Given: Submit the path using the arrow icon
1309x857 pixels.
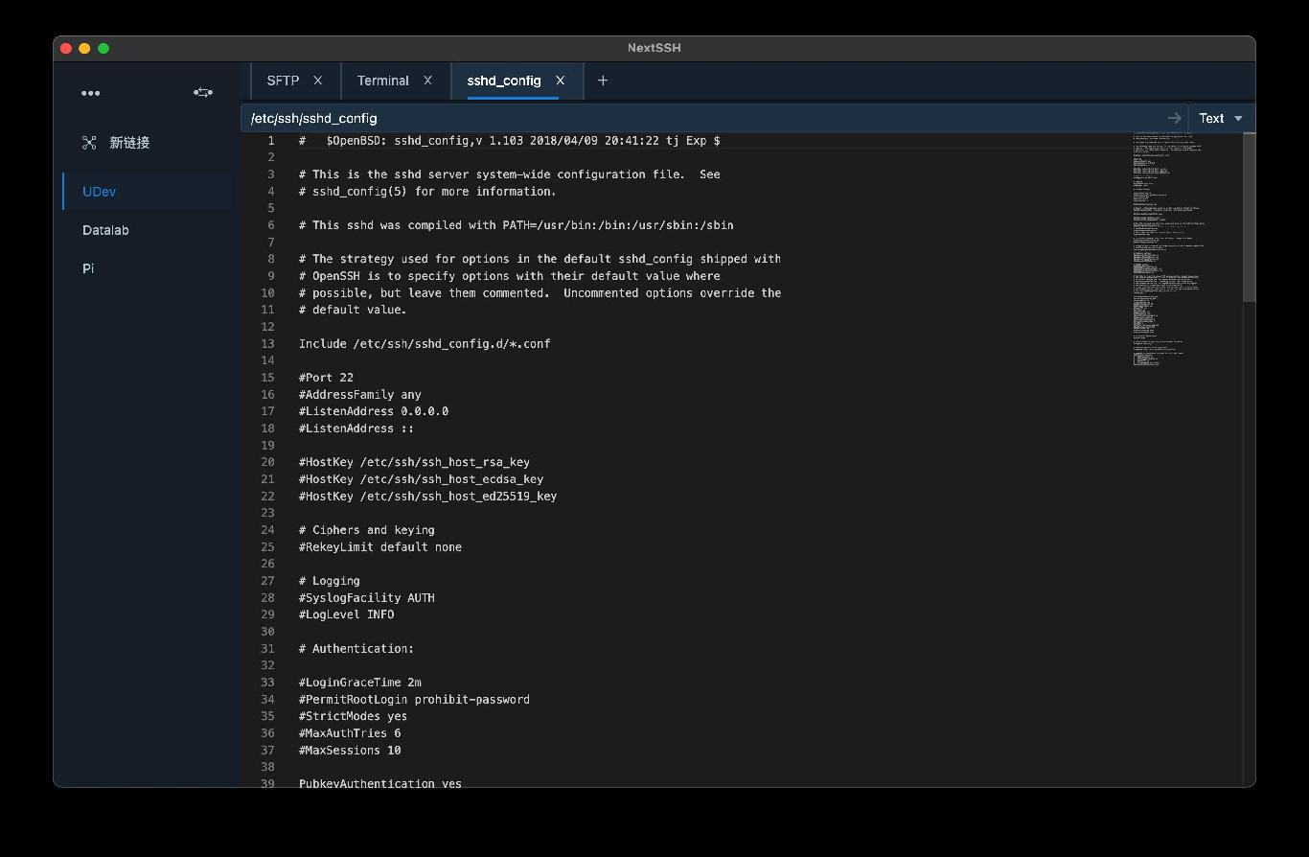Looking at the screenshot, I should (x=1174, y=118).
